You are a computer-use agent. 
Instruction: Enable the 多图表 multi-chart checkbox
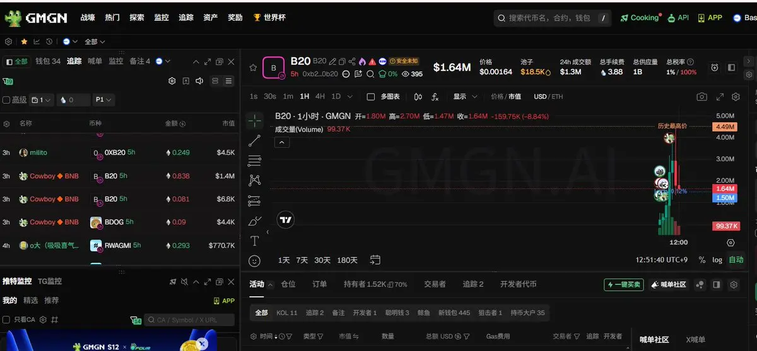click(371, 96)
